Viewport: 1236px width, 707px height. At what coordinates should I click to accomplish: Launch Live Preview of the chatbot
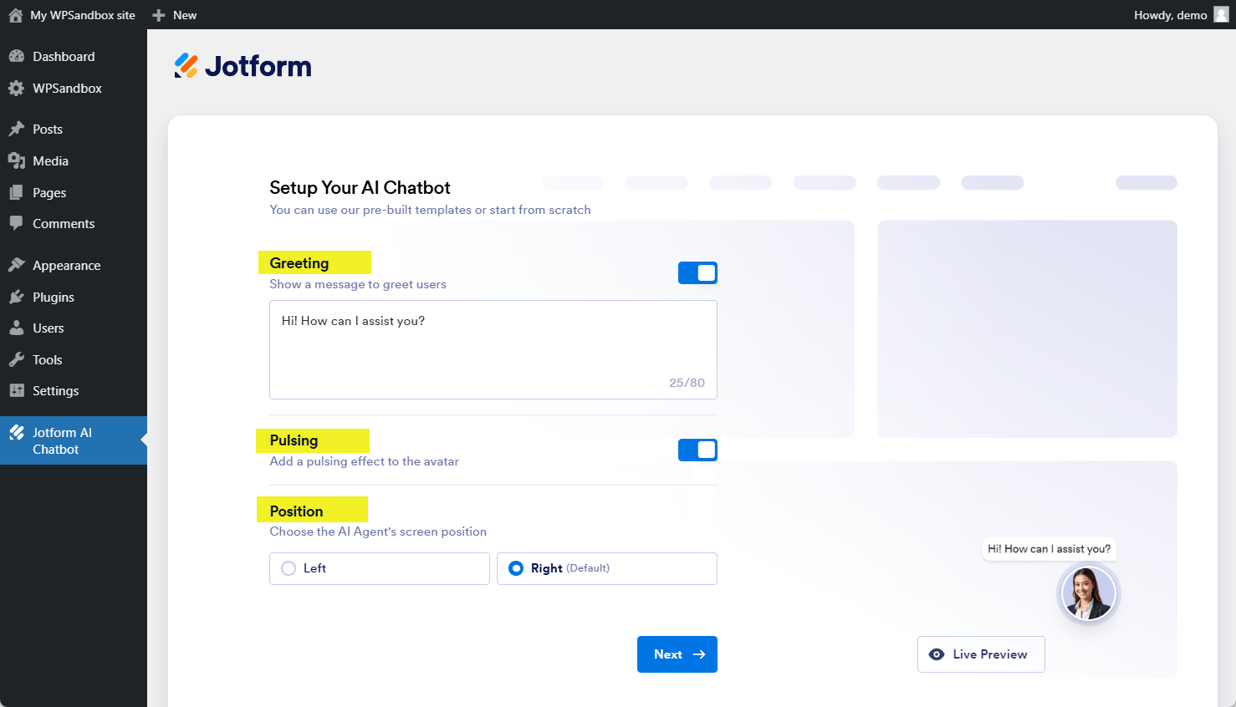(x=980, y=654)
